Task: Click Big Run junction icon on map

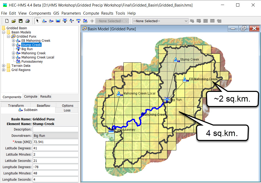Action: (166, 99)
